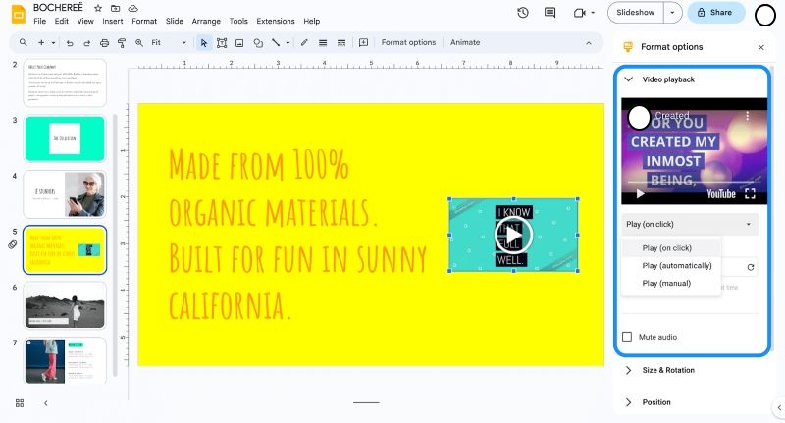Click the refresh icon beside the time field

751,267
